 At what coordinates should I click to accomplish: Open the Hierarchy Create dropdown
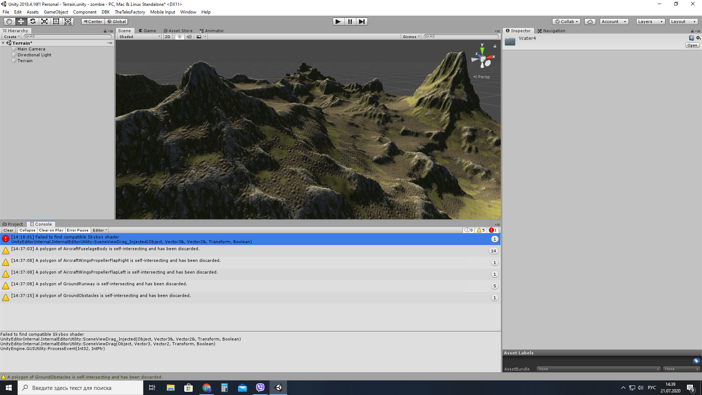tap(12, 37)
